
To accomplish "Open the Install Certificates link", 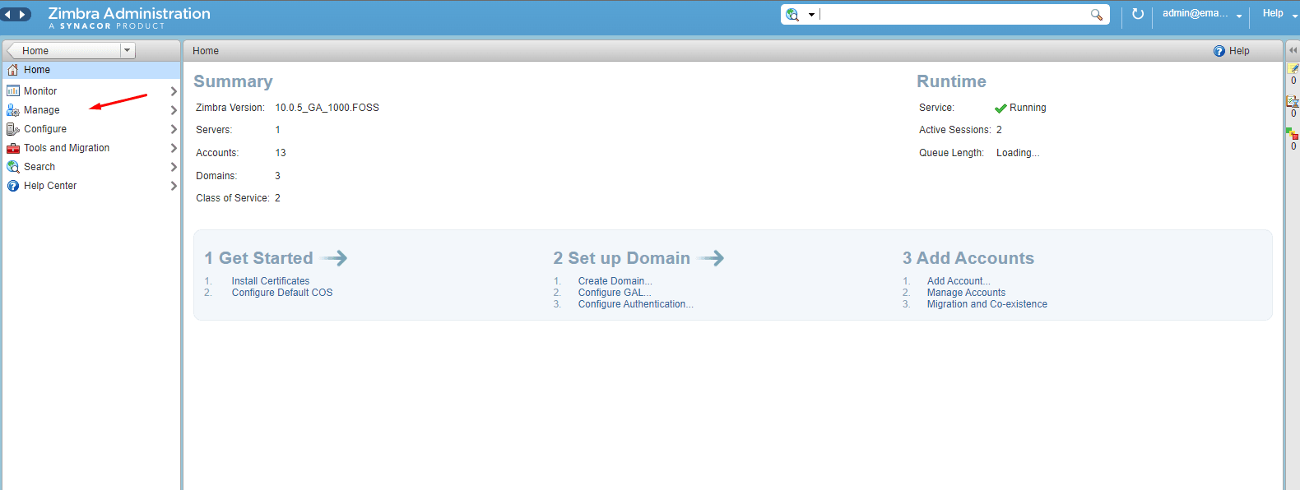I will coord(271,281).
